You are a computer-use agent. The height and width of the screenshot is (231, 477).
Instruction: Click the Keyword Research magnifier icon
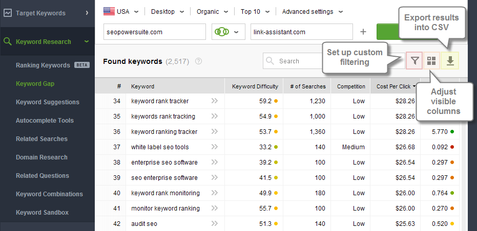(x=7, y=42)
